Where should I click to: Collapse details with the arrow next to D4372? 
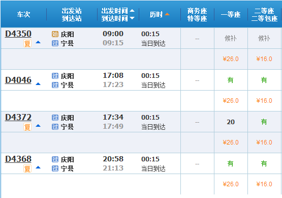coord(38,126)
